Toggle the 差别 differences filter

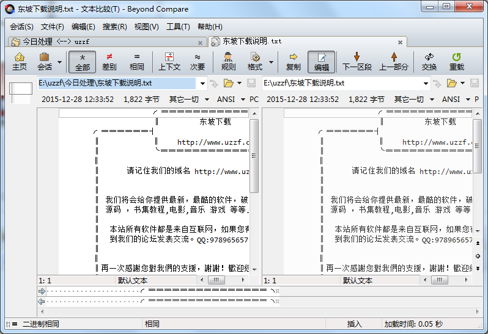(109, 62)
